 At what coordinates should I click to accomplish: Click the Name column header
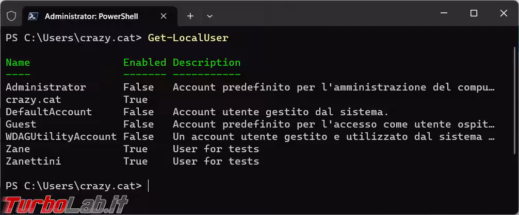(18, 62)
